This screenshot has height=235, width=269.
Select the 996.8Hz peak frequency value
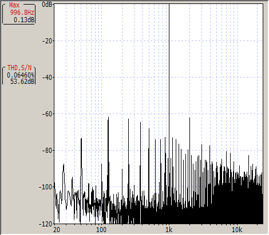pos(22,13)
